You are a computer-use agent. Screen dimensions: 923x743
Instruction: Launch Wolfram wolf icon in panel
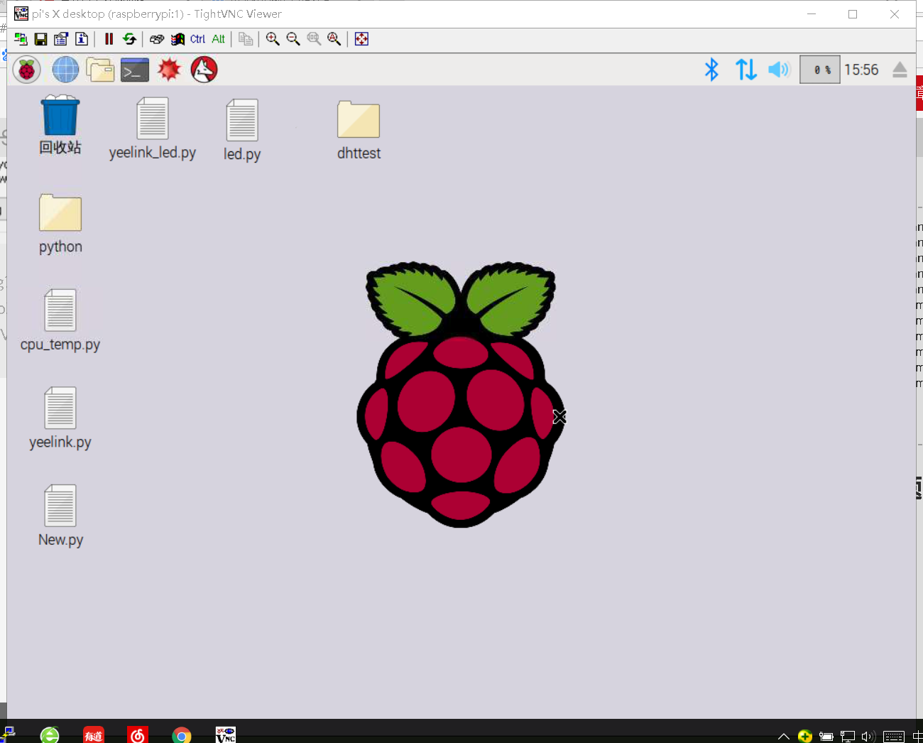point(204,70)
